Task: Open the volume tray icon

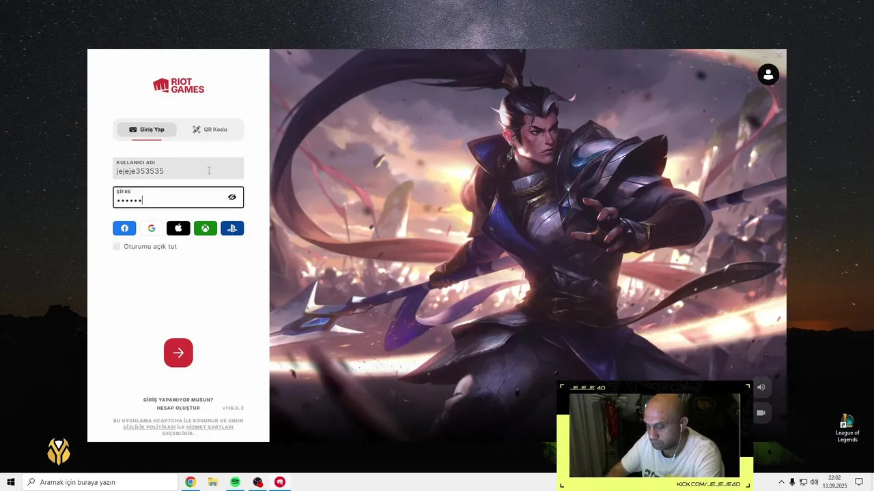Action: tap(814, 482)
